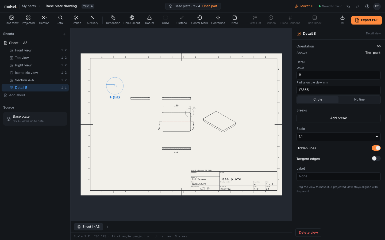
Task: Set detail boundary to No line
Action: pyautogui.click(x=359, y=99)
